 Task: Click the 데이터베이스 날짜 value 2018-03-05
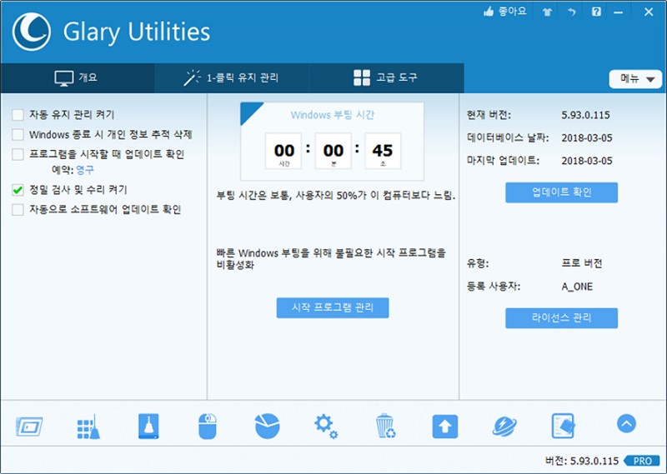point(587,138)
